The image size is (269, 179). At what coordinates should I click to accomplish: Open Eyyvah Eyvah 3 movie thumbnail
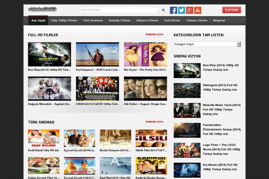[80, 166]
